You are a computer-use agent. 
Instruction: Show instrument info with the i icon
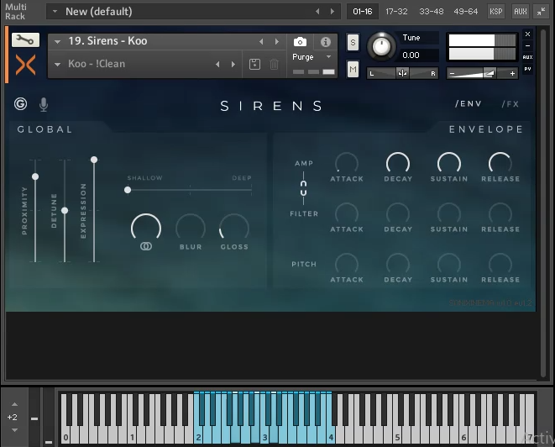[325, 42]
